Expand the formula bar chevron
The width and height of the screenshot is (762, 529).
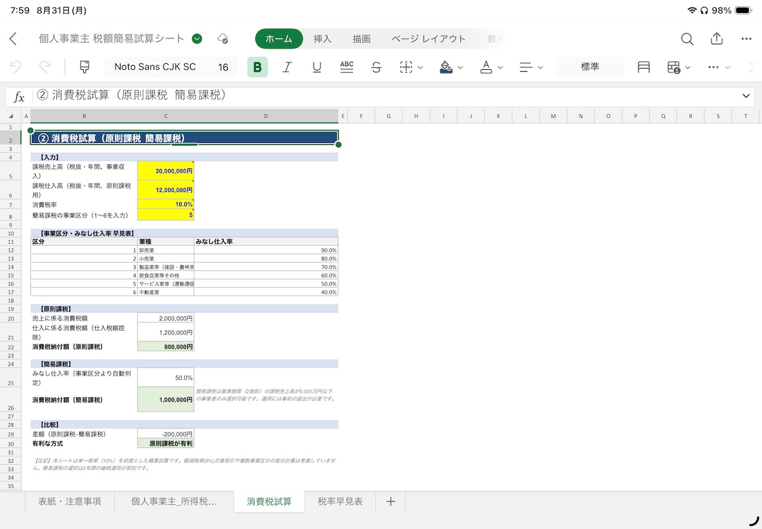click(746, 96)
